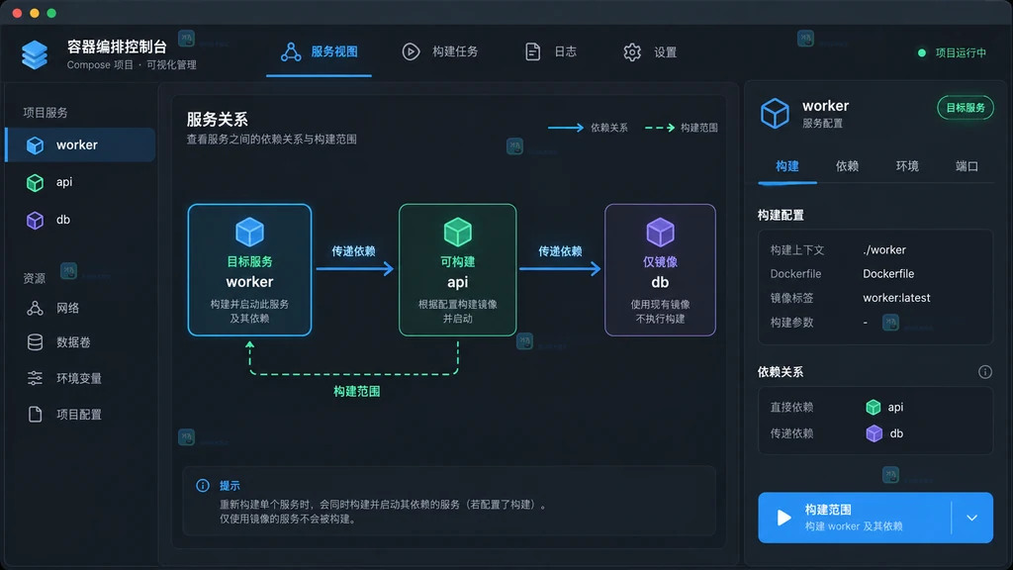The image size is (1013, 570).
Task: Switch to the 环境 config tab
Action: (907, 166)
